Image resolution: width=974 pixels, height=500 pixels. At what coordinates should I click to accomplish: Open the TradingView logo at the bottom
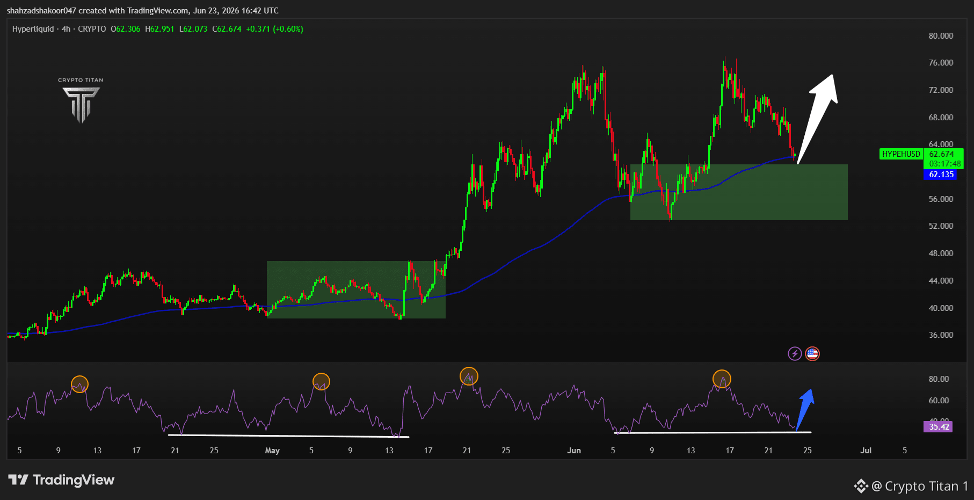61,480
